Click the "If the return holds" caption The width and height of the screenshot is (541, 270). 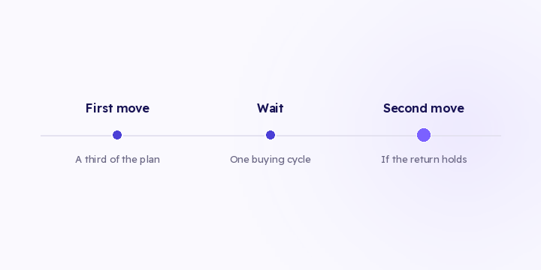click(x=424, y=160)
